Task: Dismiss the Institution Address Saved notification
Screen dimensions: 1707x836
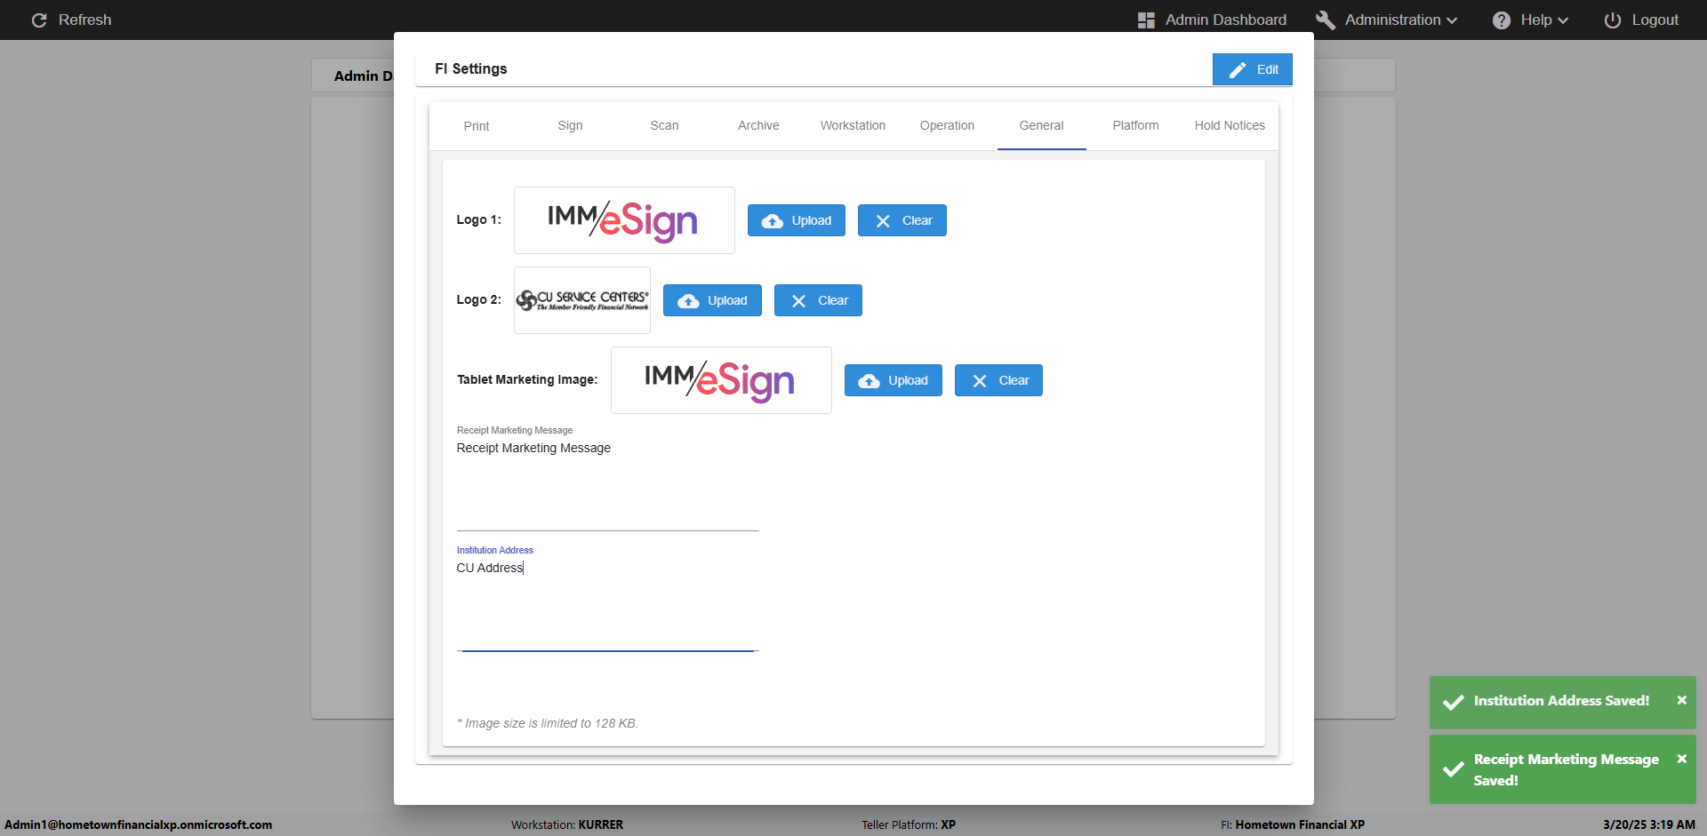Action: [1682, 700]
